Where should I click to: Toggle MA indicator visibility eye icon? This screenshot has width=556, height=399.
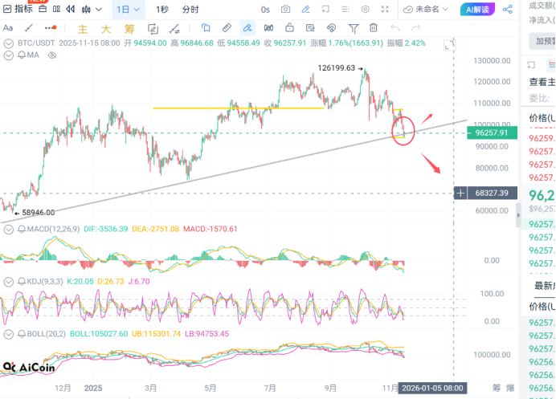click(52, 55)
